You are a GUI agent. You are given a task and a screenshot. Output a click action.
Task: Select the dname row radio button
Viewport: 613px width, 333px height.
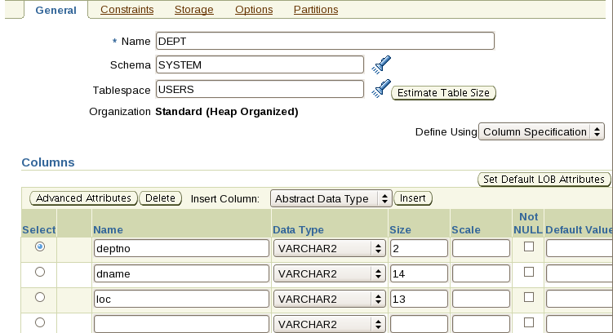pyautogui.click(x=40, y=272)
